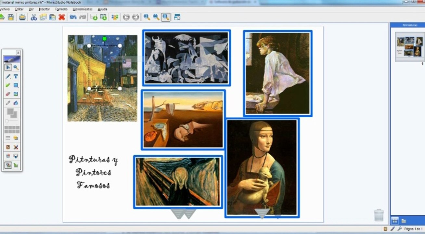
Task: Click the Cut scissors icon
Action: [34, 17]
